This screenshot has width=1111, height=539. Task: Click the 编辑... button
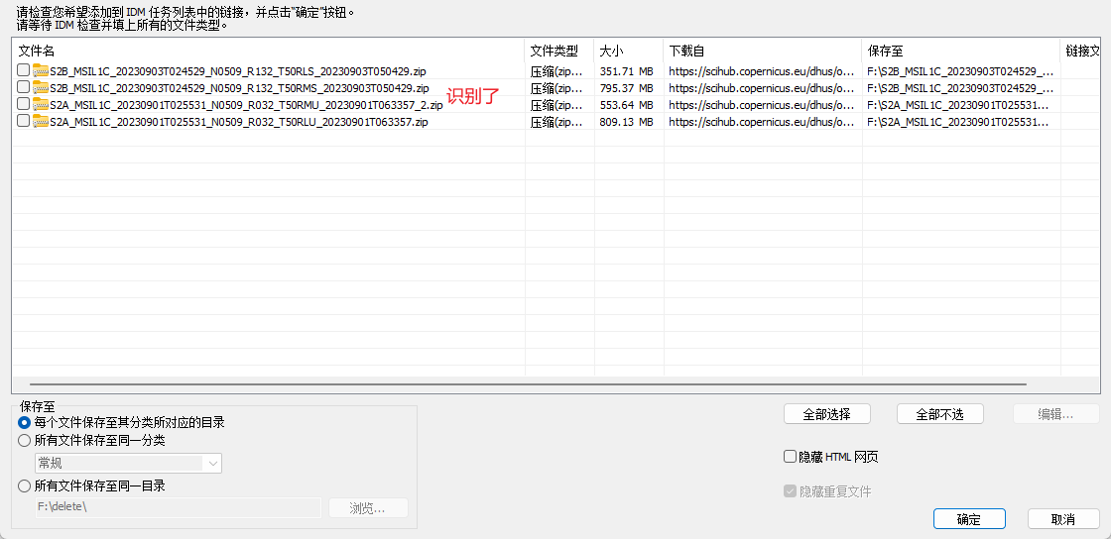tap(1055, 414)
